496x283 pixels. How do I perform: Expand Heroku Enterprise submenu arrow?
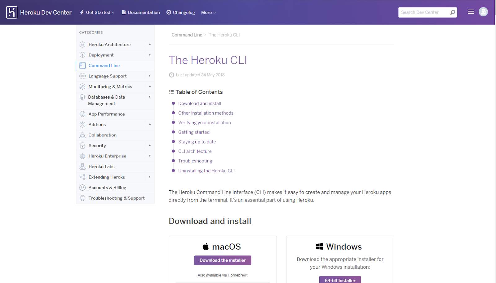(150, 156)
